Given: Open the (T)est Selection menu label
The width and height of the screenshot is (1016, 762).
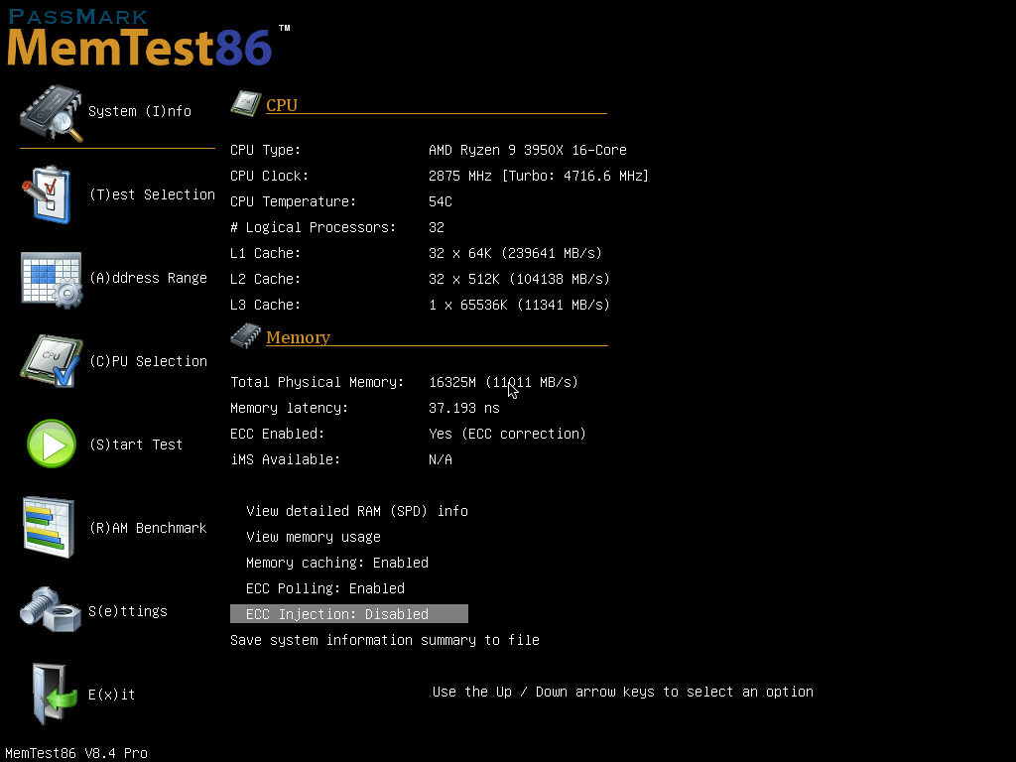Looking at the screenshot, I should click(x=152, y=194).
